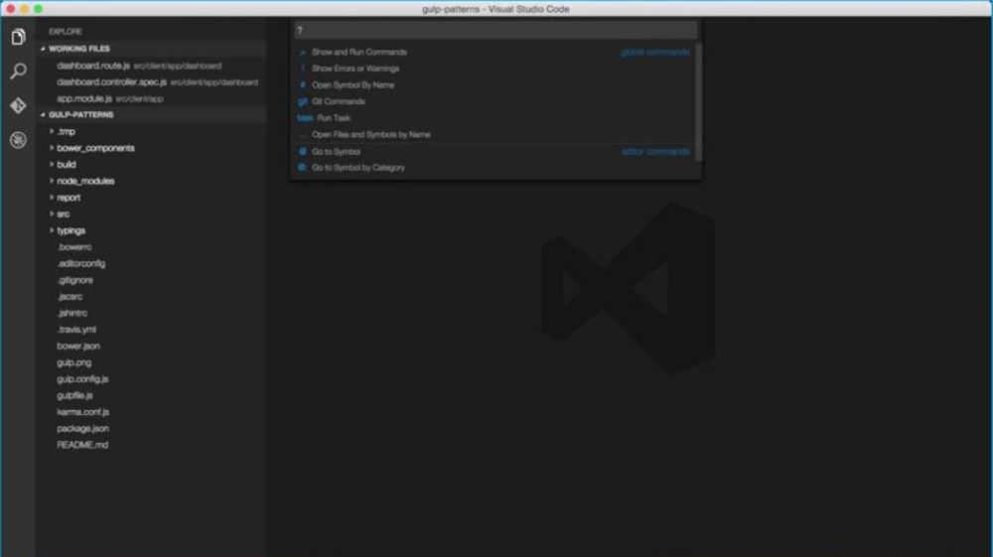Expand the src folder

click(x=52, y=213)
